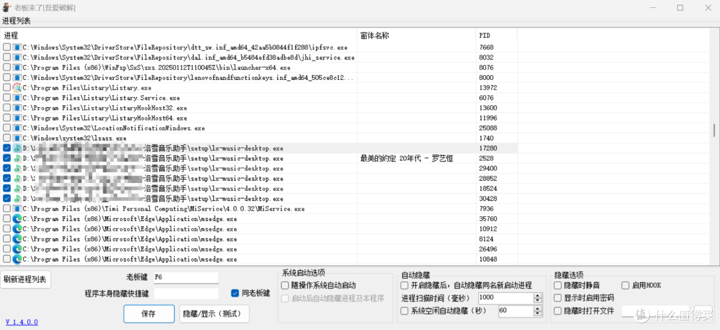Image resolution: width=720 pixels, height=330 pixels.
Task: Select the PID cell 1740
Action: pyautogui.click(x=486, y=138)
